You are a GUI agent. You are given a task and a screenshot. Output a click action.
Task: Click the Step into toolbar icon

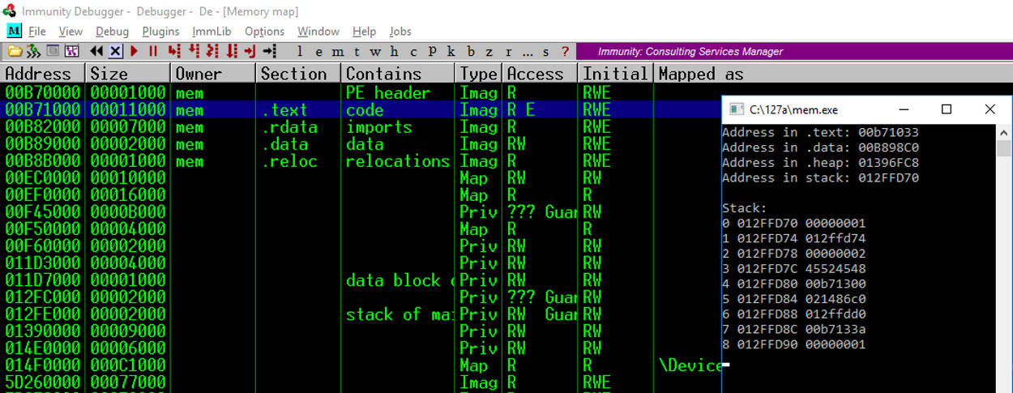point(173,51)
